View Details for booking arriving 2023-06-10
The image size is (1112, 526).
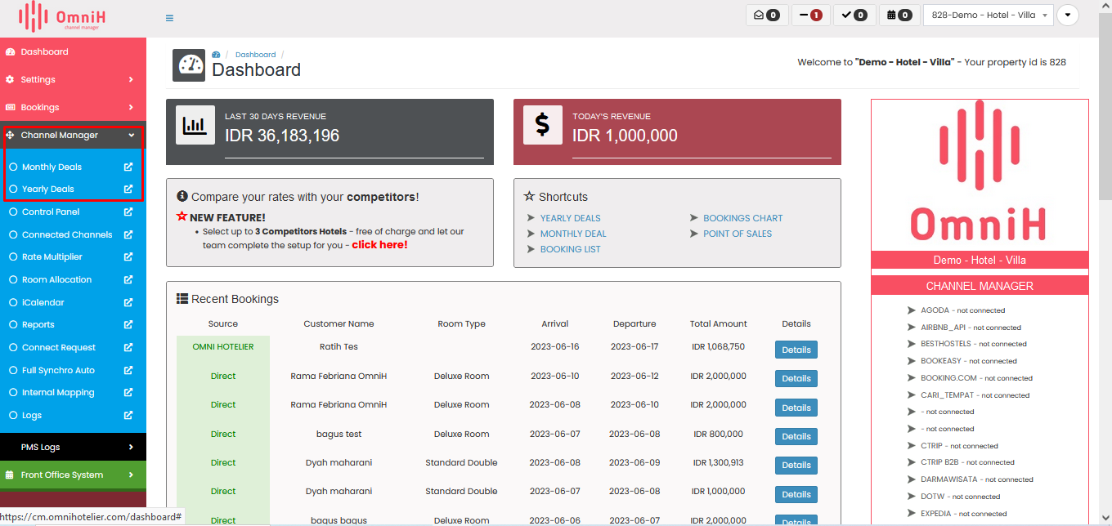(796, 378)
